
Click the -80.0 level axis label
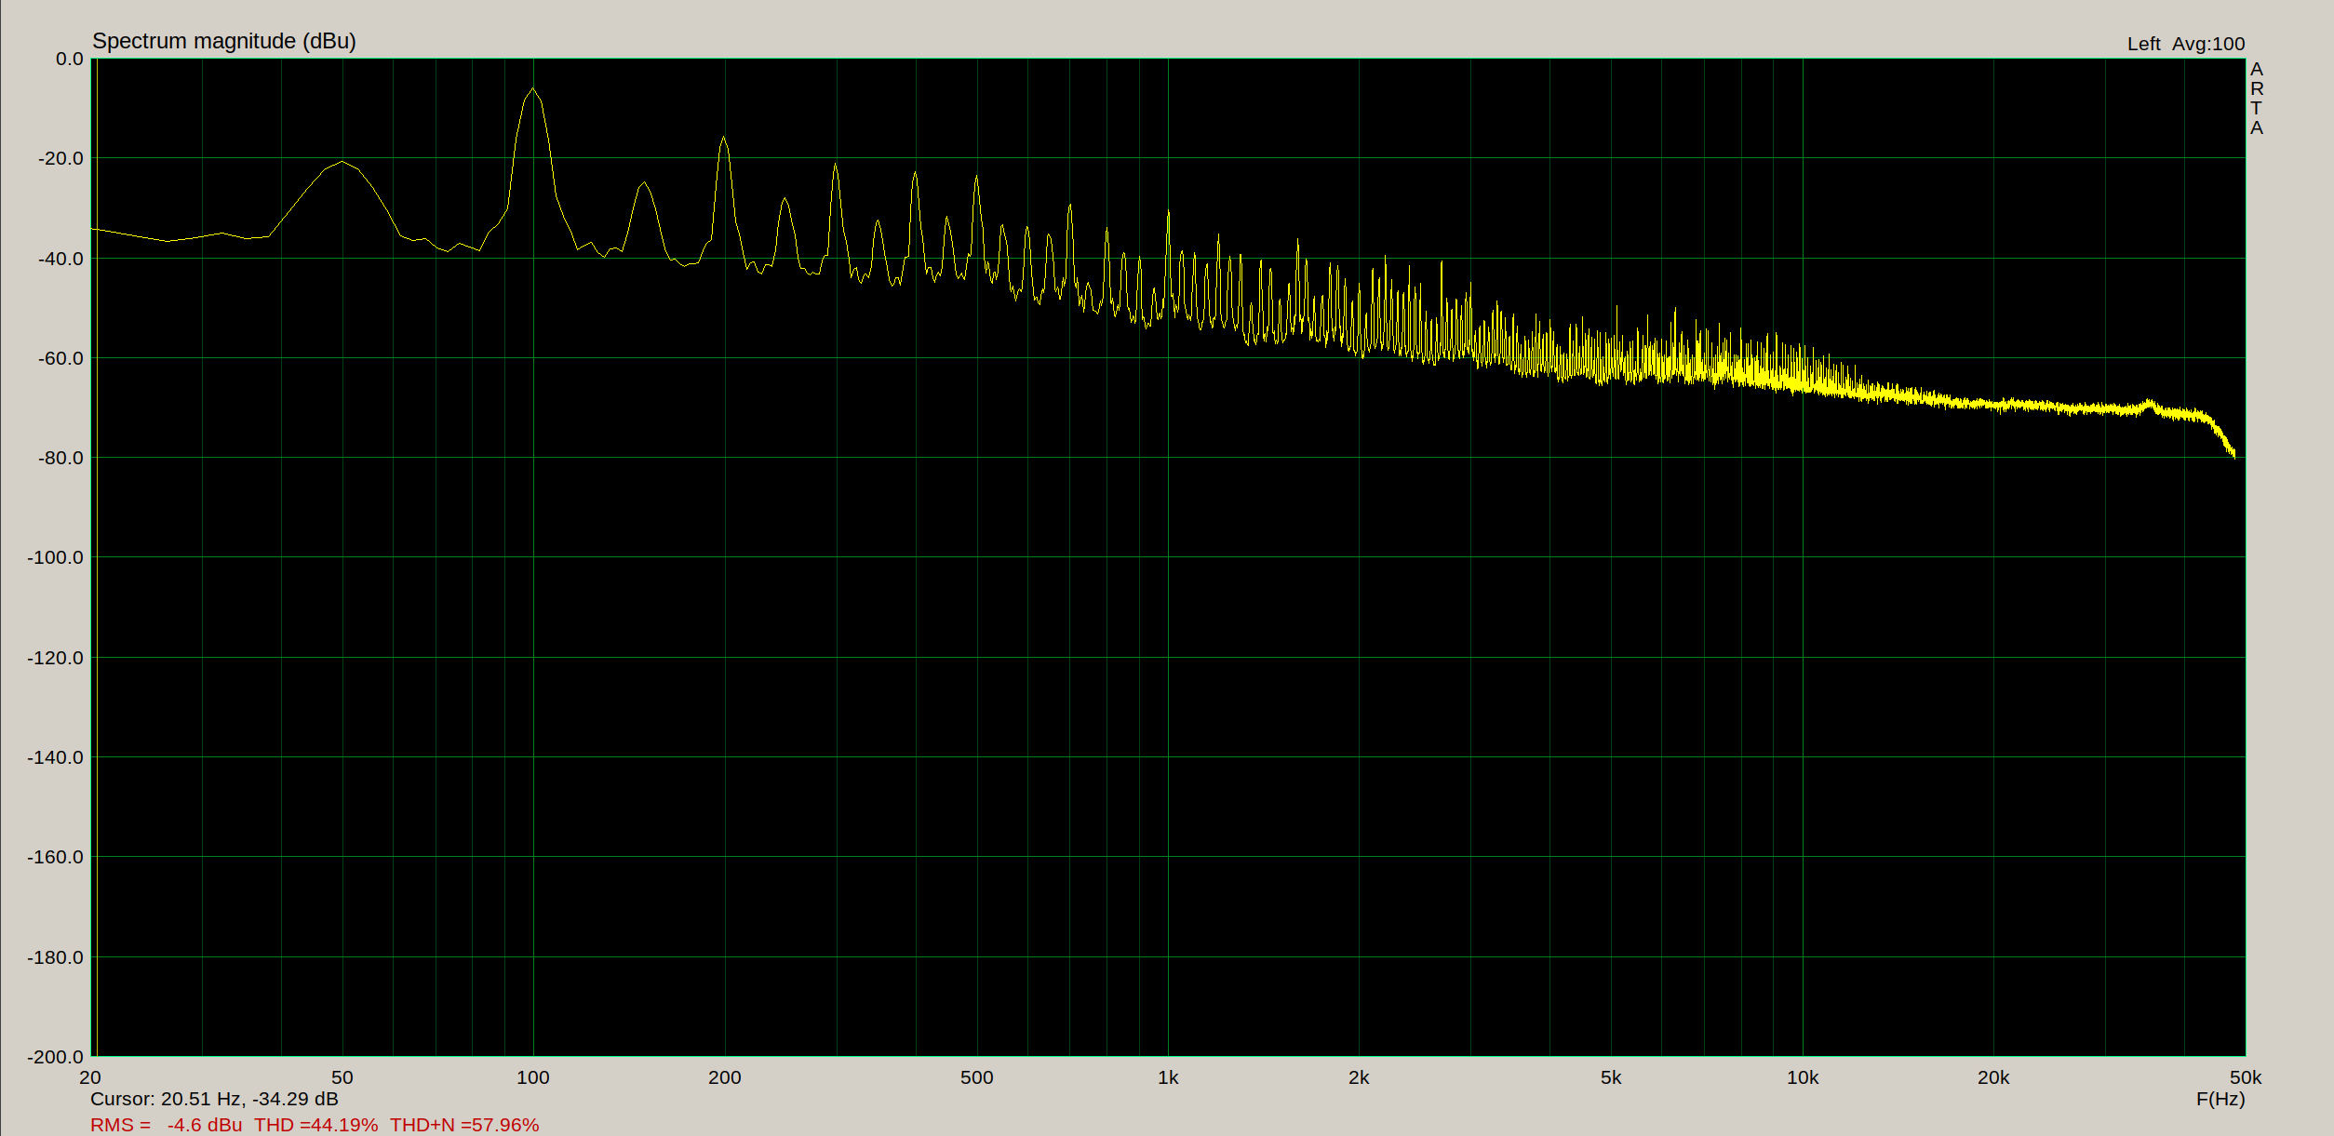click(x=60, y=458)
